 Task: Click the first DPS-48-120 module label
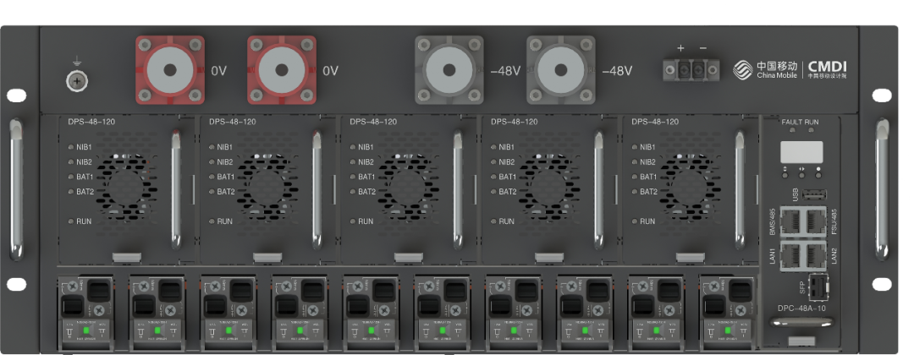[91, 122]
